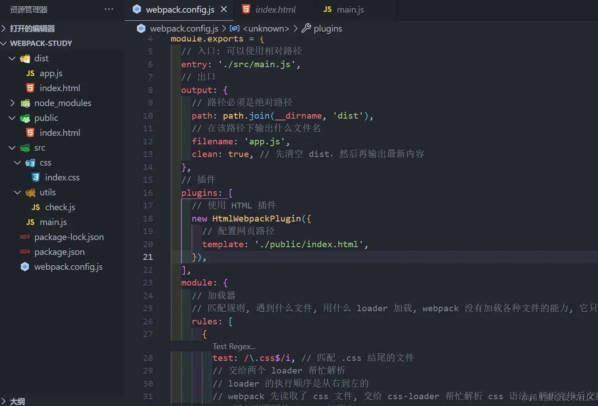Click the npm icon of package.json

[x=25, y=252]
